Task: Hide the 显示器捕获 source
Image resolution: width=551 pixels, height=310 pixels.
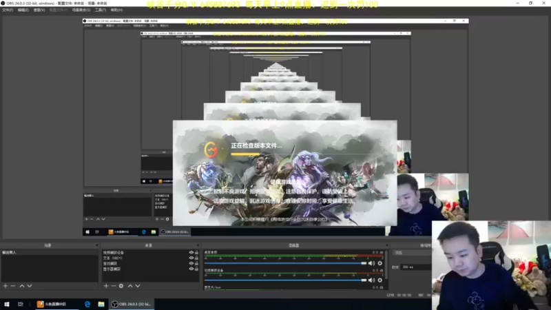Action: pyautogui.click(x=191, y=269)
